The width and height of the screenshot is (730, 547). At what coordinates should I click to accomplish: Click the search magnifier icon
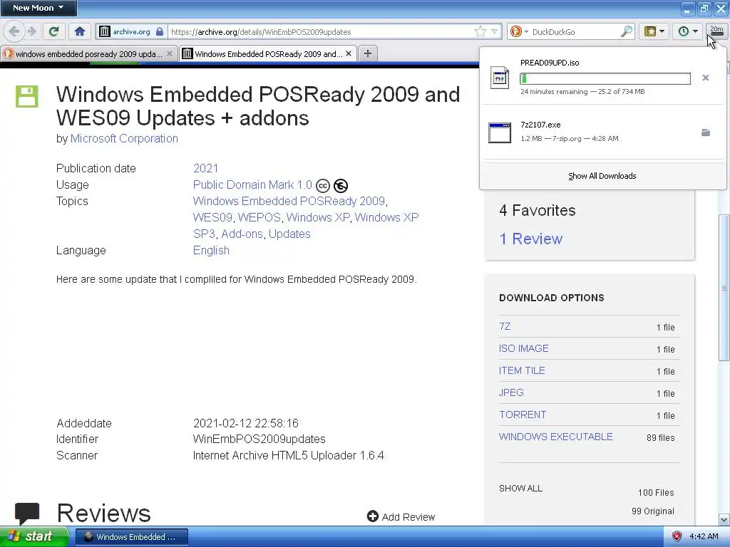[627, 31]
